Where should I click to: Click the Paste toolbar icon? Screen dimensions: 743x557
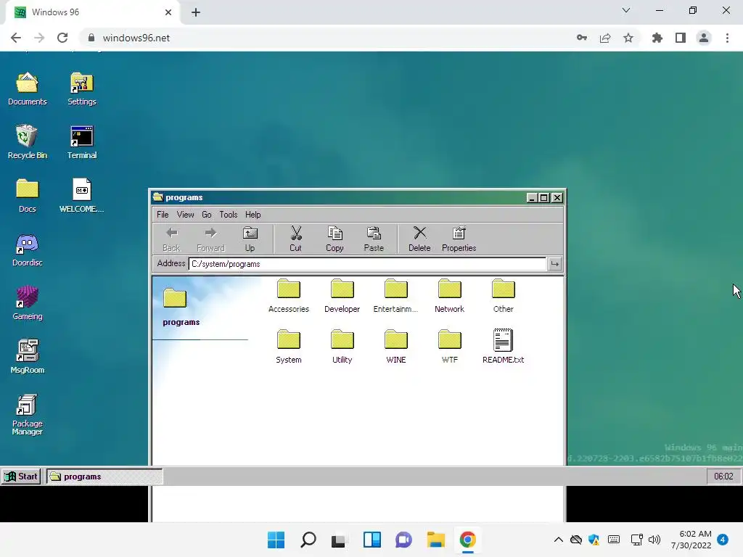pyautogui.click(x=374, y=239)
